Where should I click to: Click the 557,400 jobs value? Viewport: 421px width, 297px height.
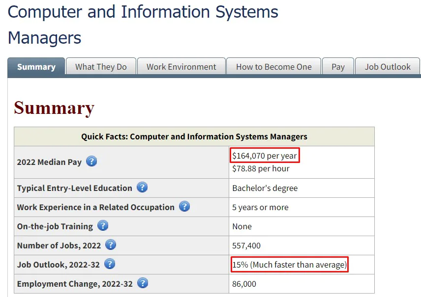click(246, 245)
